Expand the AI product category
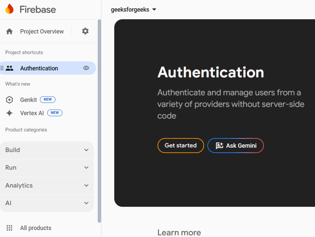315x237 pixels. 47,203
